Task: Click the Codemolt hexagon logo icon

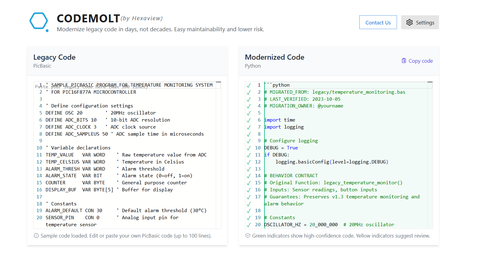Action: (39, 21)
